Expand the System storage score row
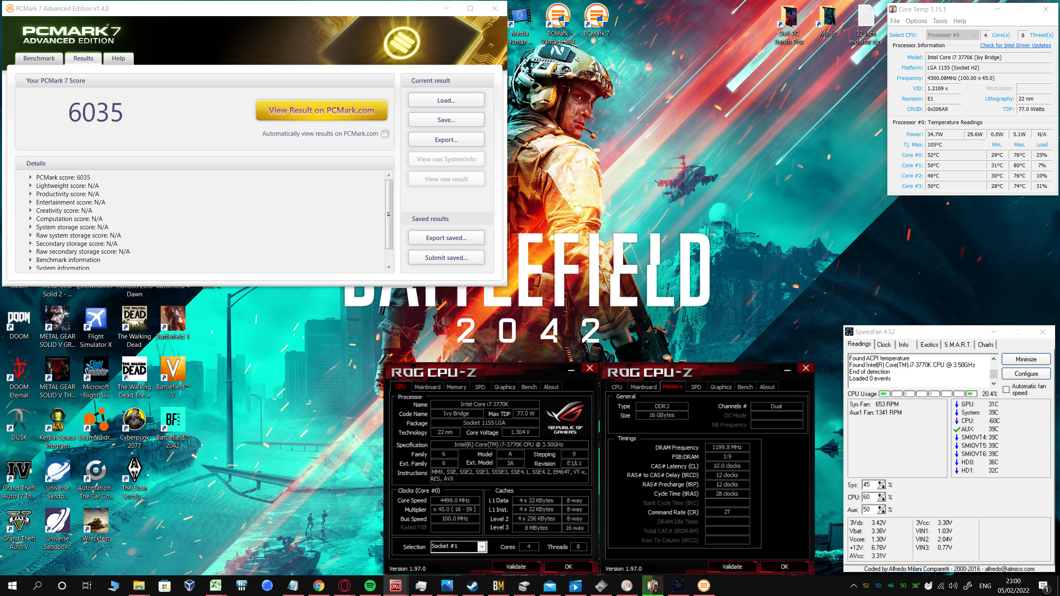 pyautogui.click(x=30, y=227)
